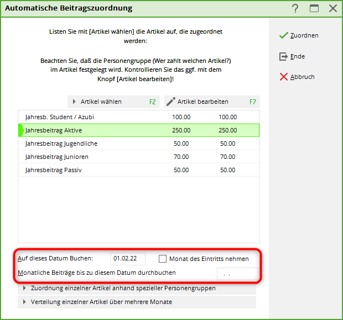Click the booking date field 01.02.22
The image size is (343, 320).
coord(127,259)
